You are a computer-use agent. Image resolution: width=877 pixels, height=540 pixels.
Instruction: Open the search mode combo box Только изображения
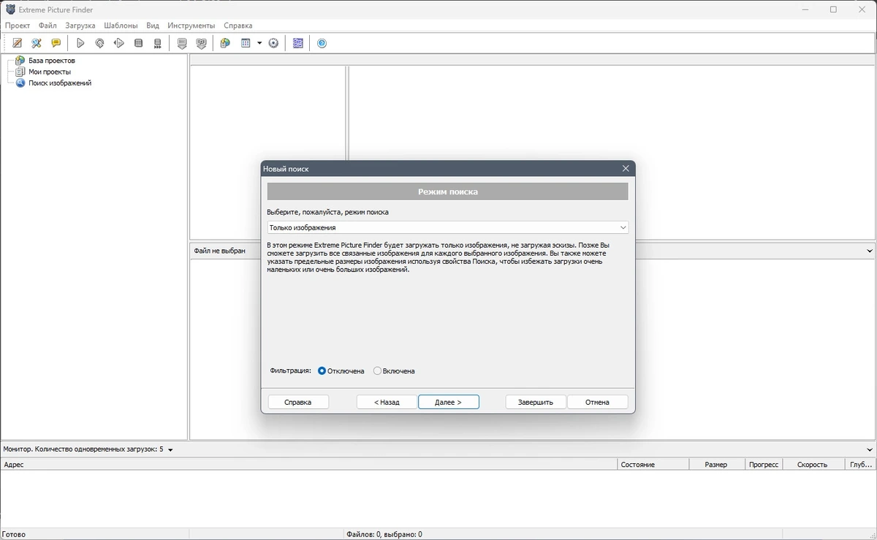[x=447, y=227]
